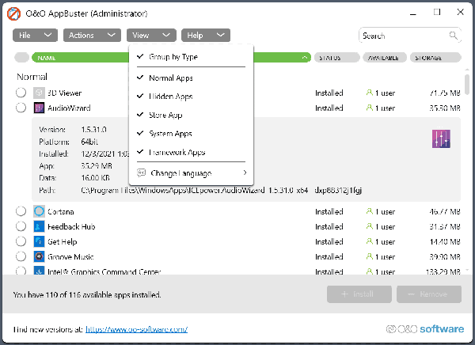
Task: Click into the Search field
Action: click(x=410, y=36)
